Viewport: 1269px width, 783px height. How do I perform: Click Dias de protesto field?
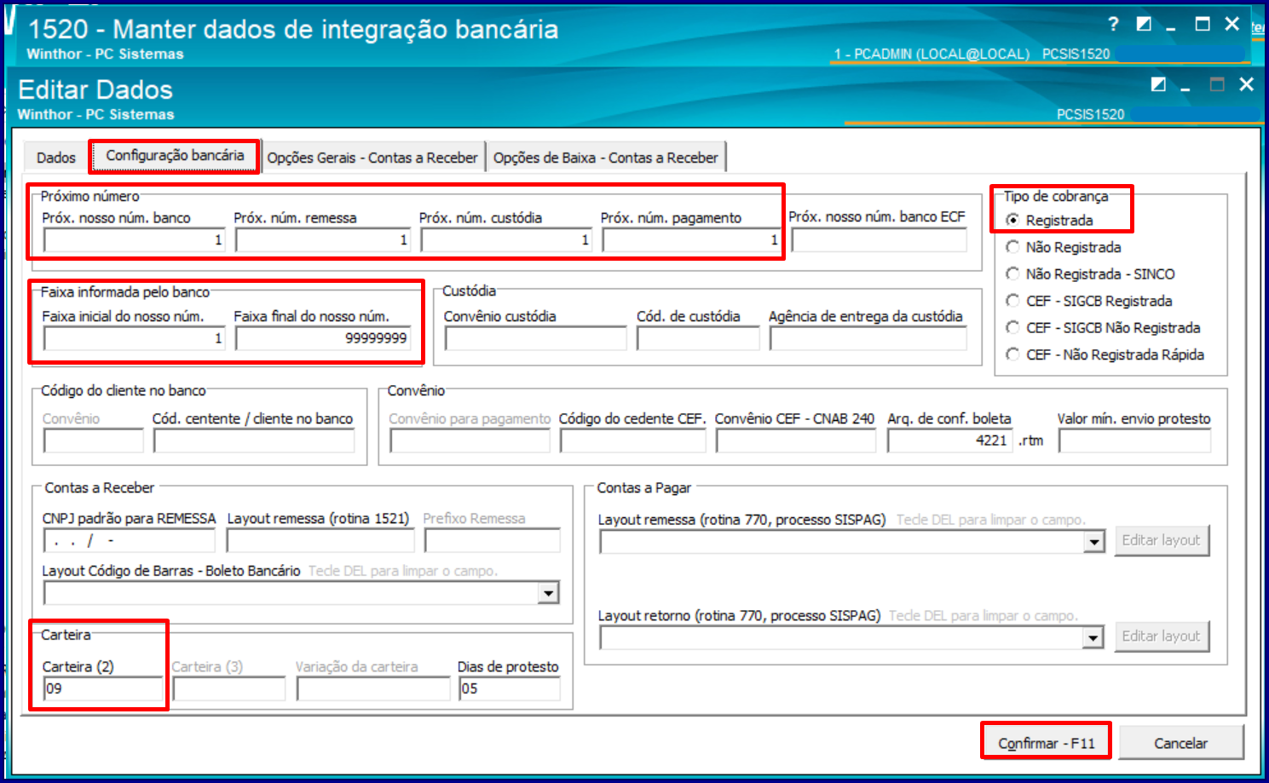tap(510, 688)
